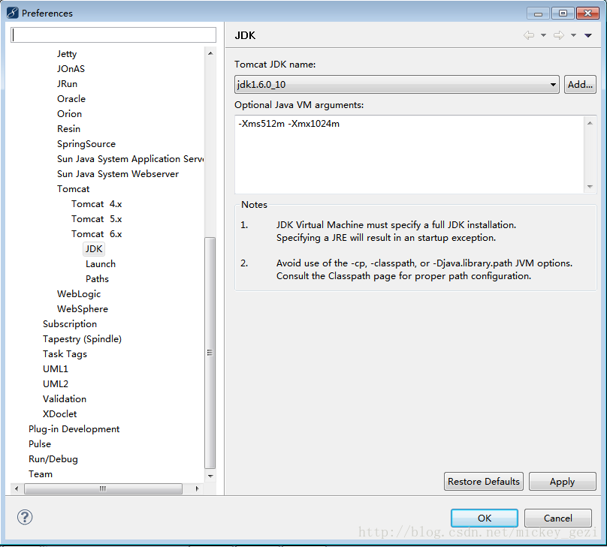Select the JDK node under Tomcat 6.x
This screenshot has width=607, height=547.
(x=94, y=249)
